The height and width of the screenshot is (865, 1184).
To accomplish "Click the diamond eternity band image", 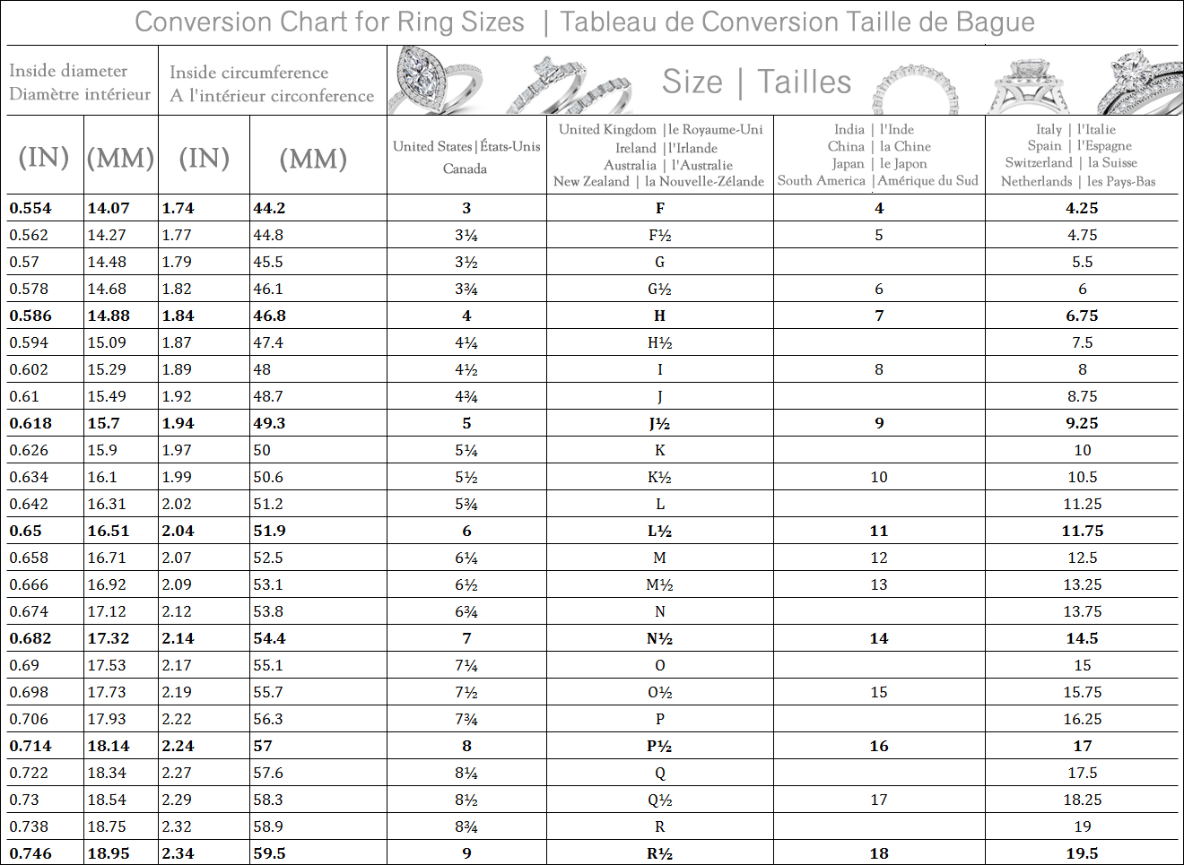I will [x=915, y=90].
